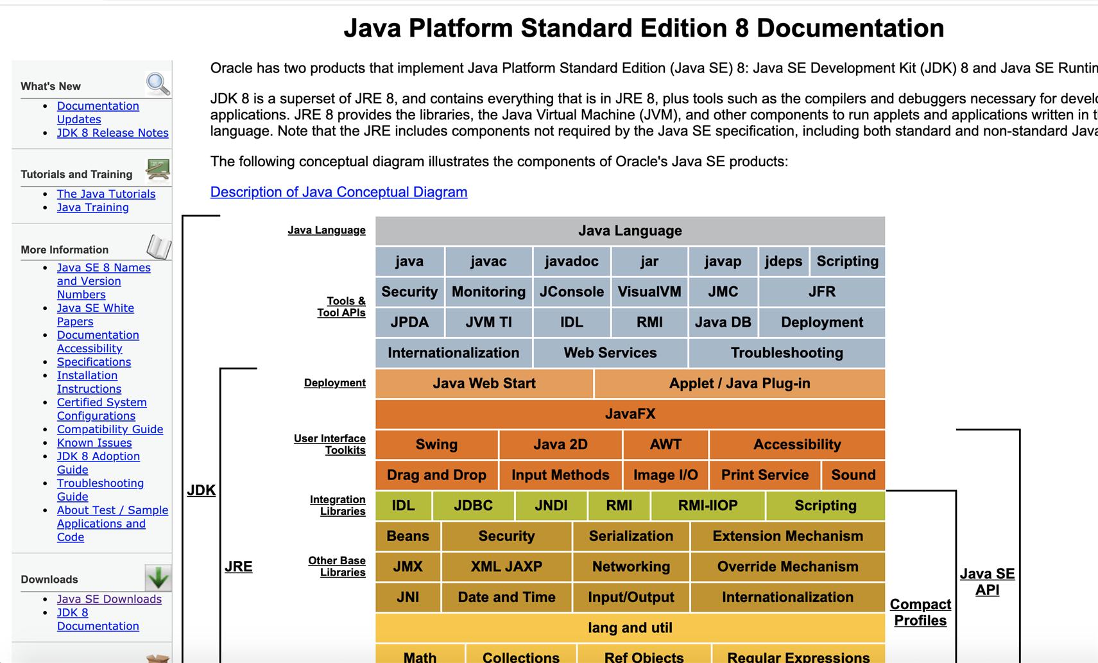Click the Java SE API label
This screenshot has width=1098, height=663.
tap(988, 581)
